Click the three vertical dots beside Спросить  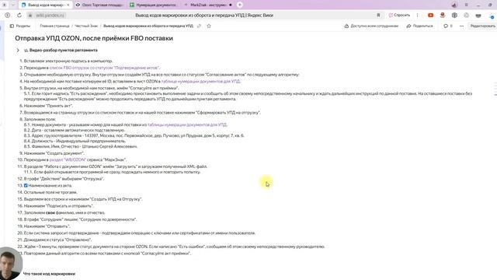click(x=417, y=15)
